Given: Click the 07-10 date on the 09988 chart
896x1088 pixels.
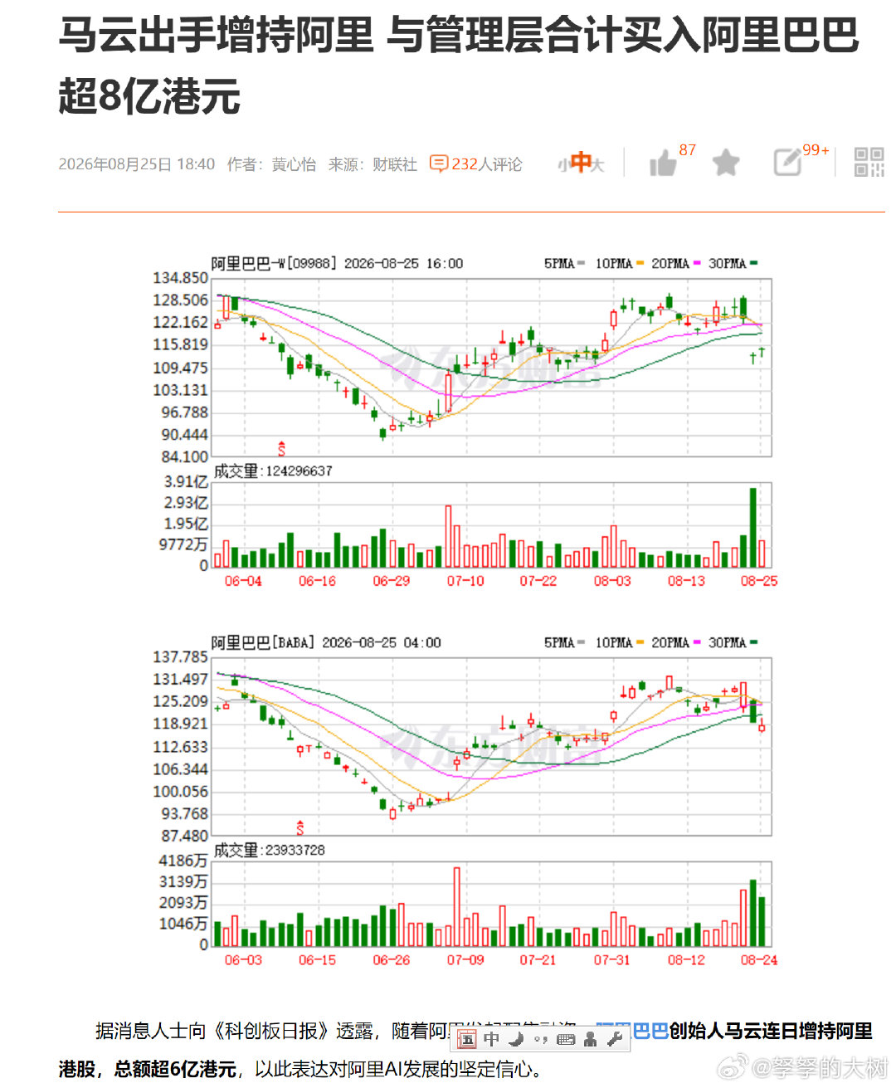Looking at the screenshot, I should point(465,581).
